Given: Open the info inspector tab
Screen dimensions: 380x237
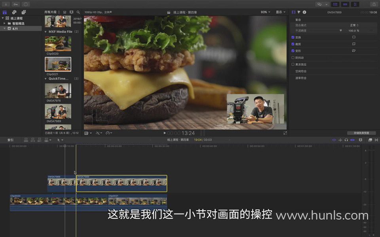Looking at the screenshot, I should click(x=304, y=12).
